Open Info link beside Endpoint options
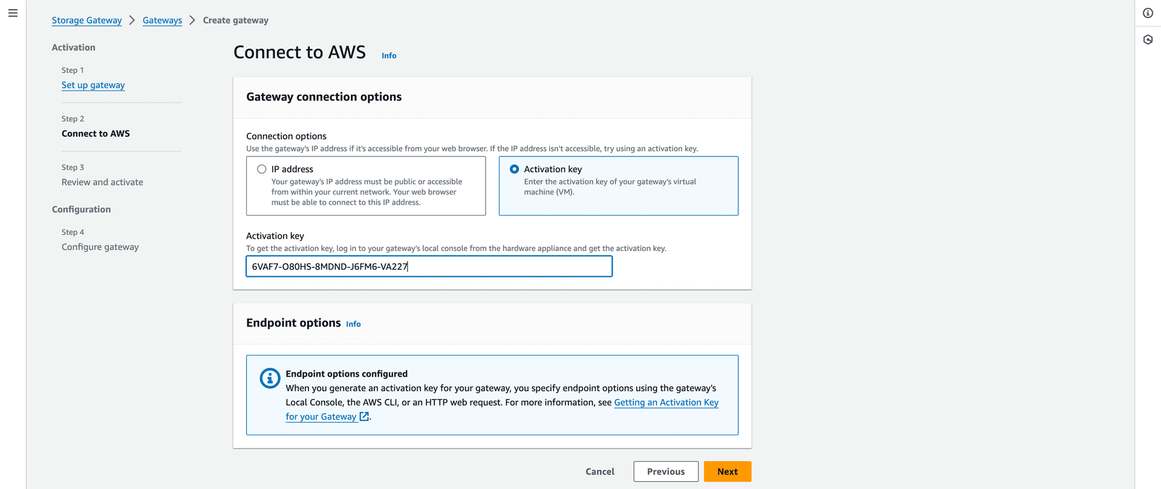Image resolution: width=1161 pixels, height=489 pixels. [353, 324]
